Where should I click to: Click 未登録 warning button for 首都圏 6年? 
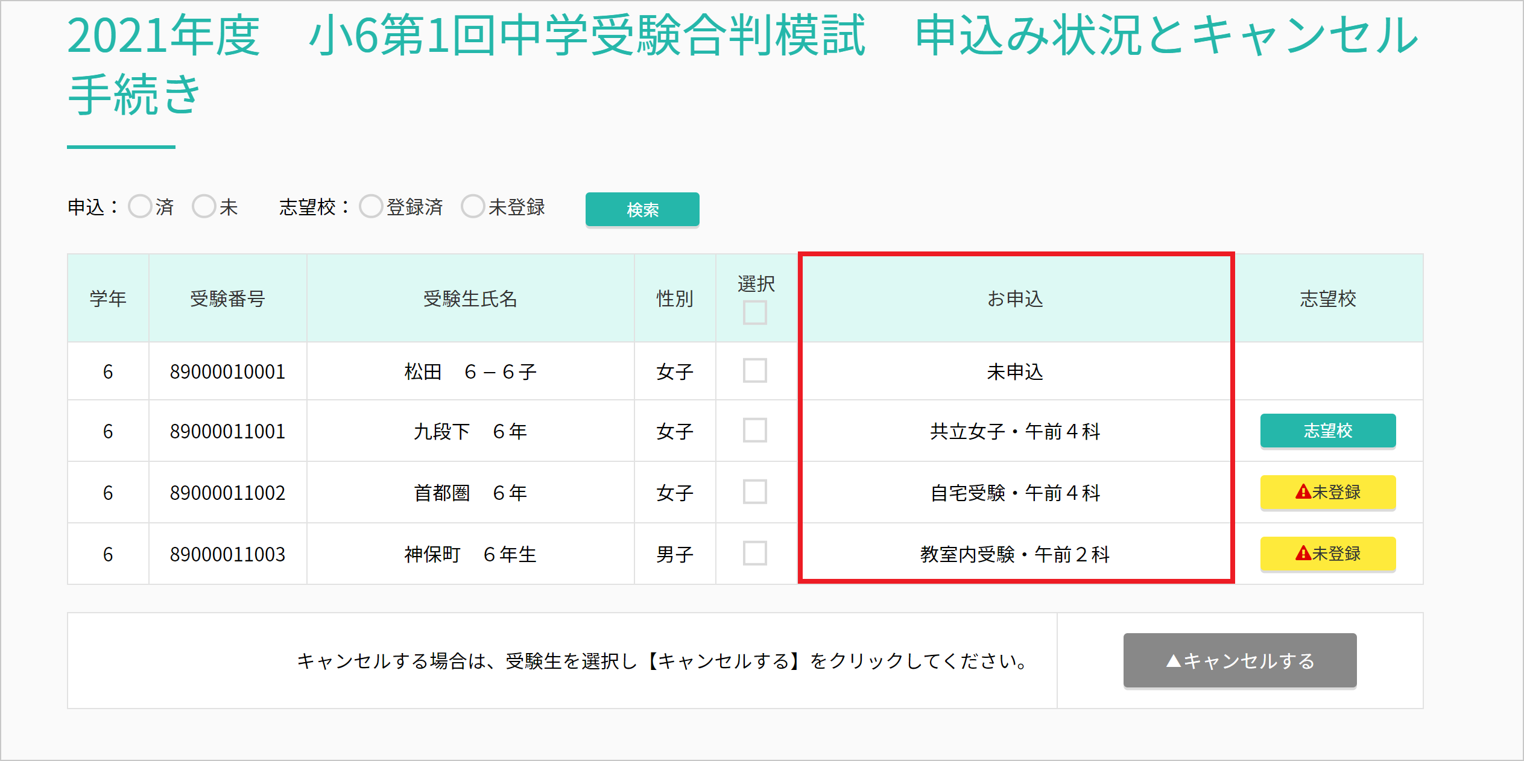(x=1327, y=492)
